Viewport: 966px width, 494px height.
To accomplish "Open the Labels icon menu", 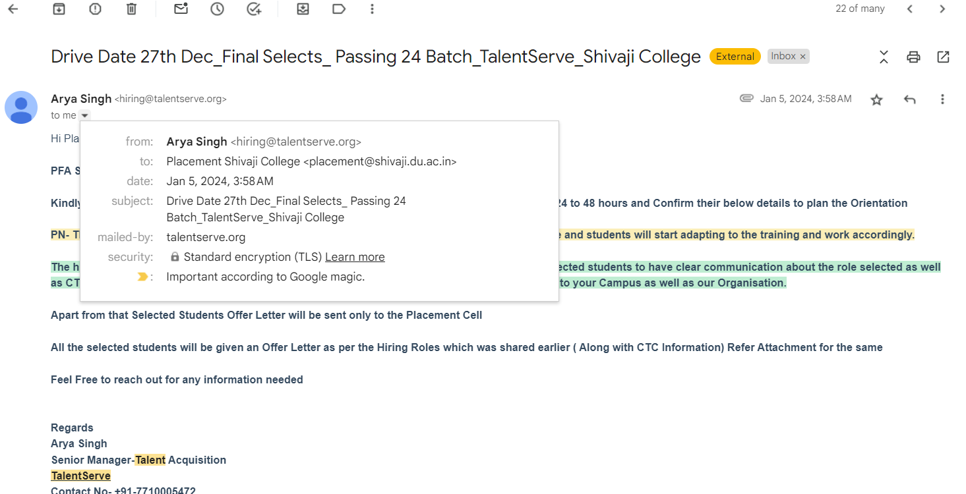I will 339,9.
